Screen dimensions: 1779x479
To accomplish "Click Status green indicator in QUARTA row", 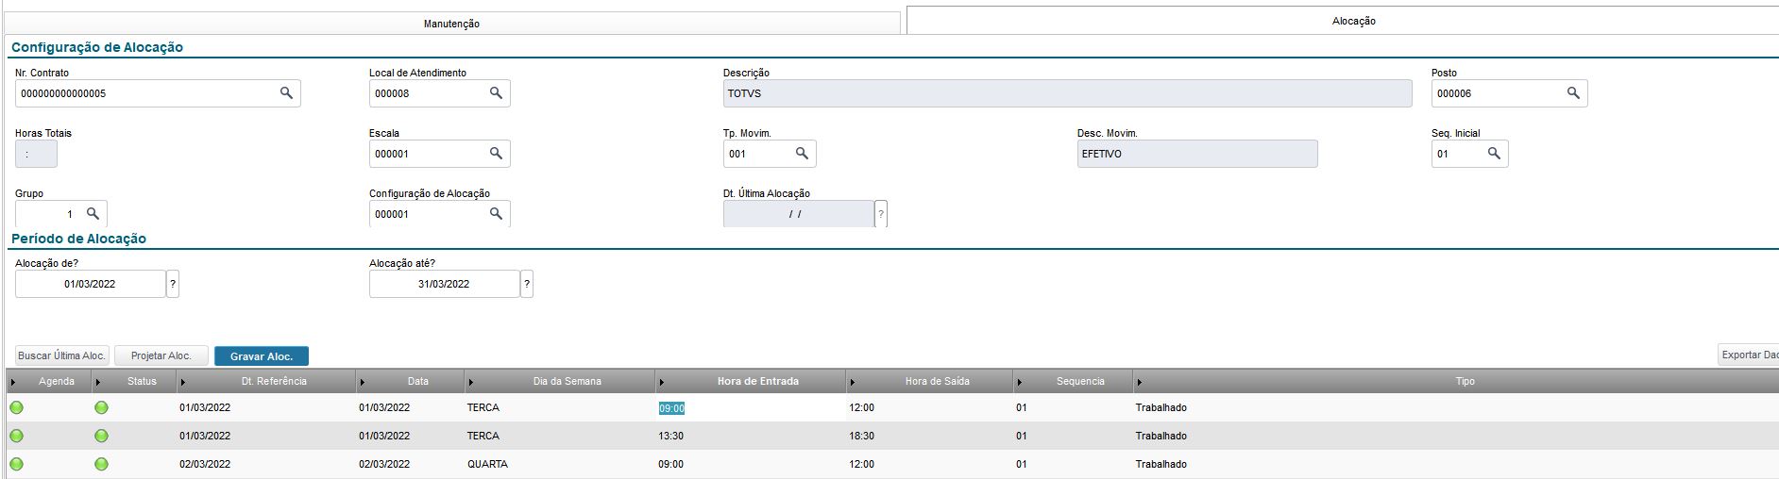I will pos(101,464).
